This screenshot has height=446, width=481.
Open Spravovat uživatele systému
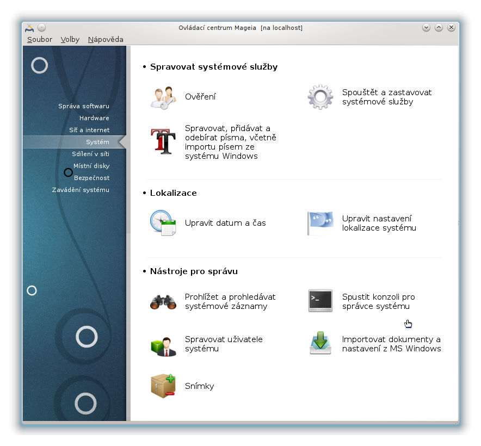point(224,344)
